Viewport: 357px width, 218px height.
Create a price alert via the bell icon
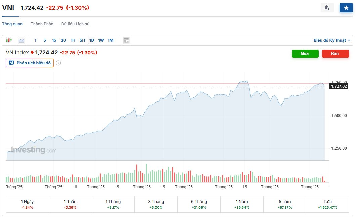(327, 7)
